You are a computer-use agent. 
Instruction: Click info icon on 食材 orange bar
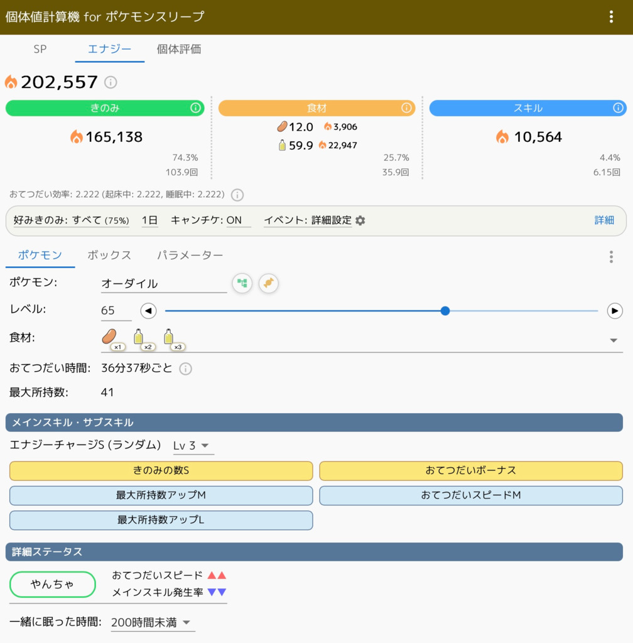(x=406, y=108)
